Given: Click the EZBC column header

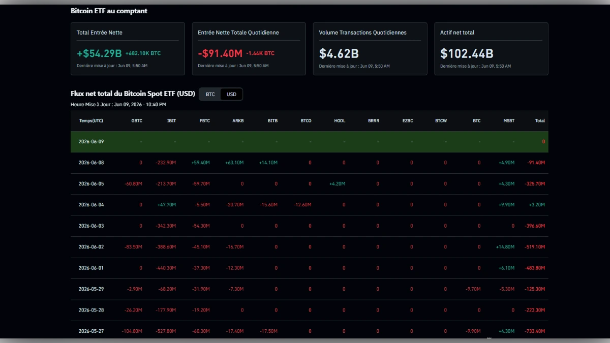Looking at the screenshot, I should [x=408, y=121].
